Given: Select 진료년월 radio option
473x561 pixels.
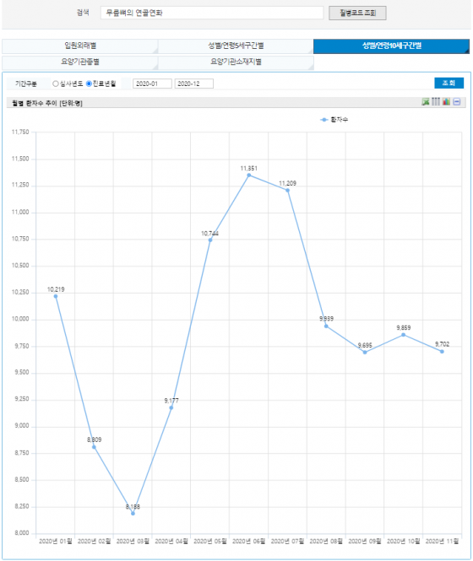Looking at the screenshot, I should coord(89,84).
